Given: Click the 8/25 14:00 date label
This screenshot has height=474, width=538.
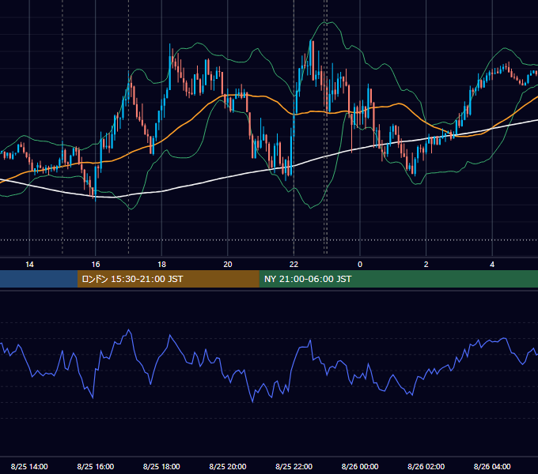Looking at the screenshot, I should pos(29,466).
